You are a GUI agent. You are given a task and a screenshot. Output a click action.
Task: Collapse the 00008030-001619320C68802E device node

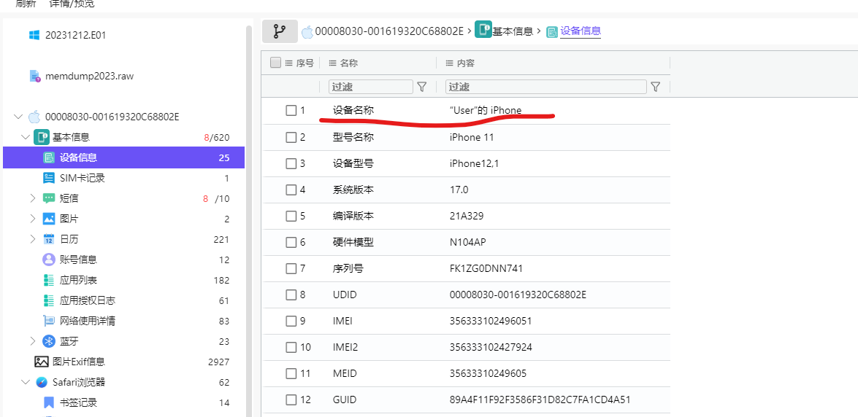point(18,117)
